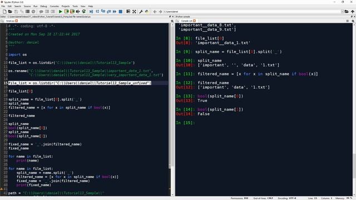Toggle fullscreen mode with the arrows icon
The width and height of the screenshot is (356, 200).
click(134, 11)
